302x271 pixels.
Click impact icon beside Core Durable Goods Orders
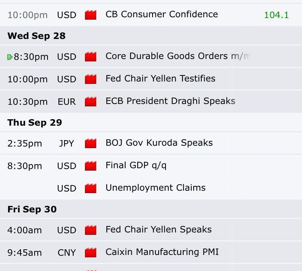tap(91, 57)
